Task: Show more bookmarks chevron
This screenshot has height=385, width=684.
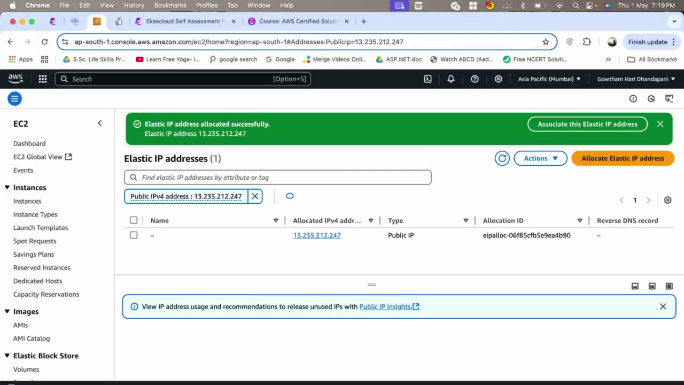Action: point(608,59)
